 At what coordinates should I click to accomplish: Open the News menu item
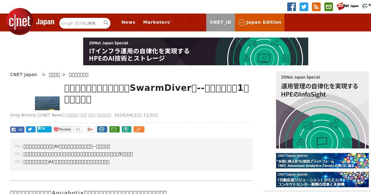[128, 22]
